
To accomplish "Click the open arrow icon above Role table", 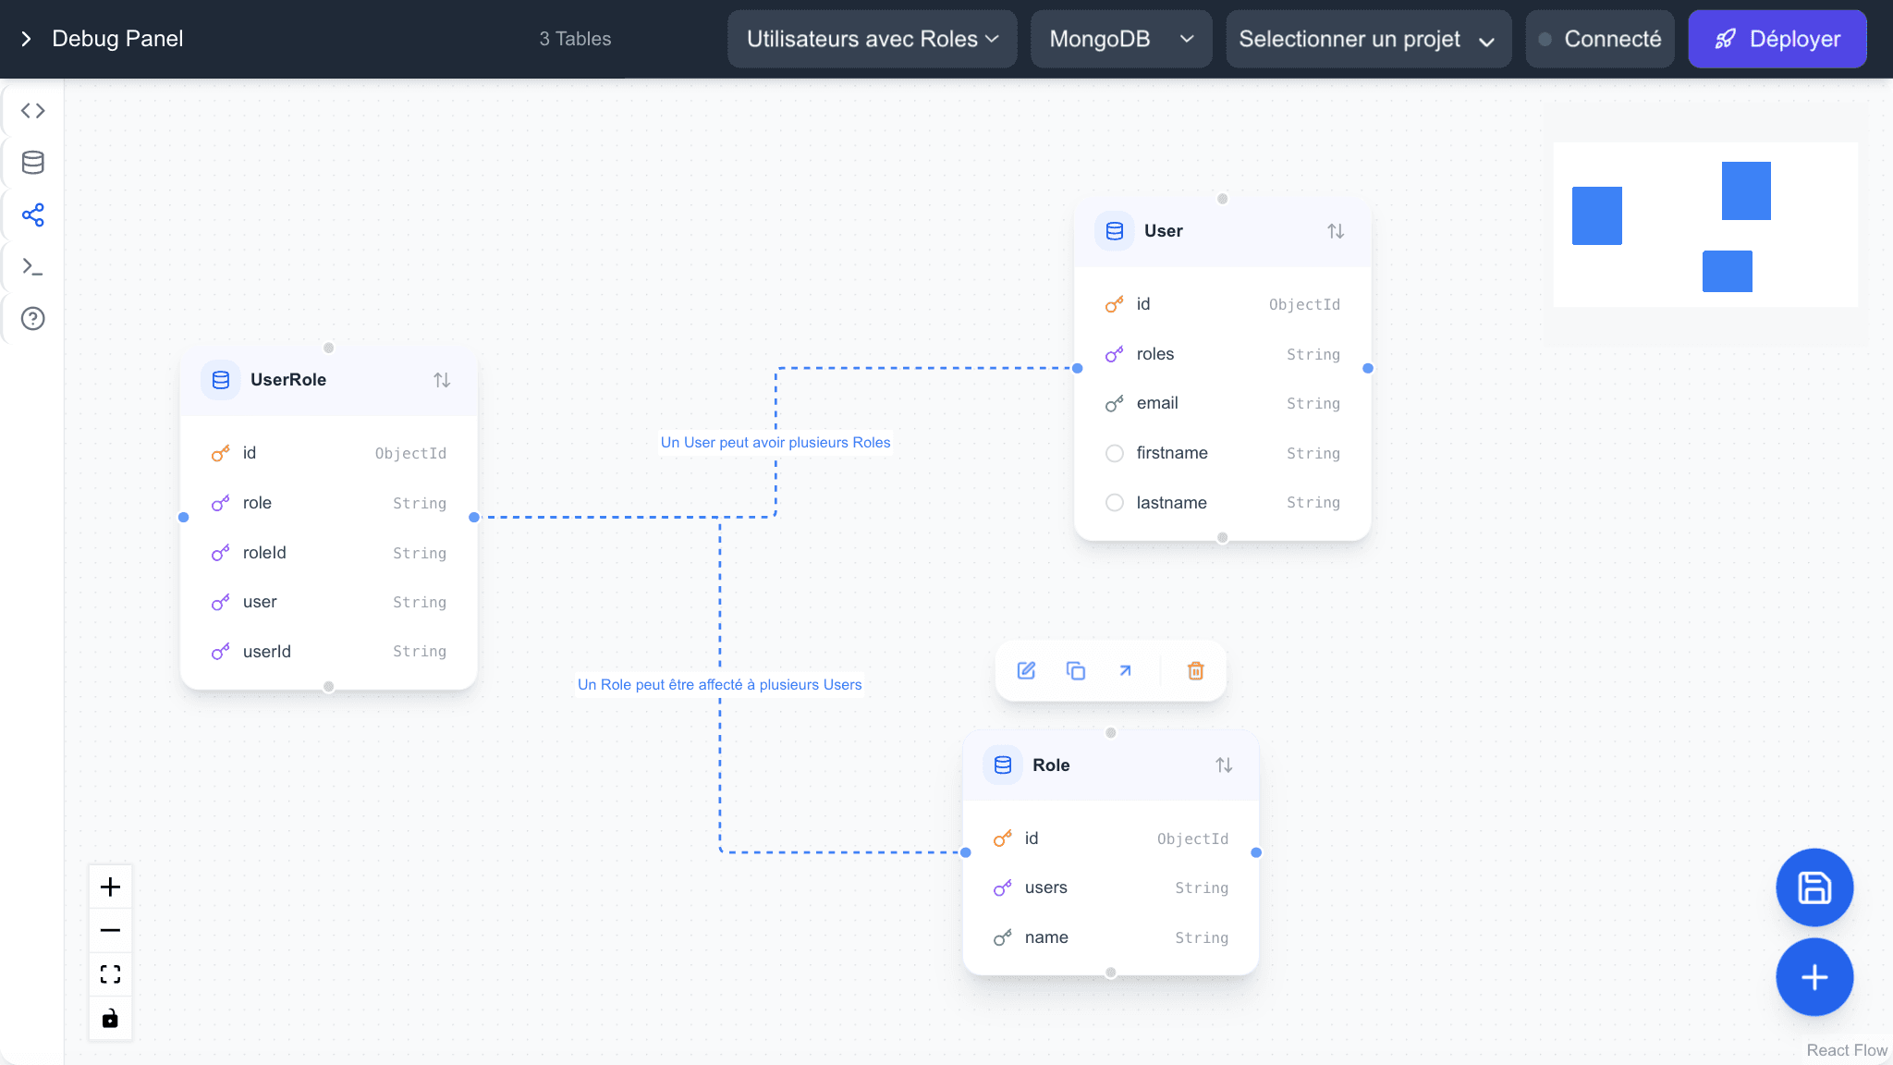I will point(1125,671).
